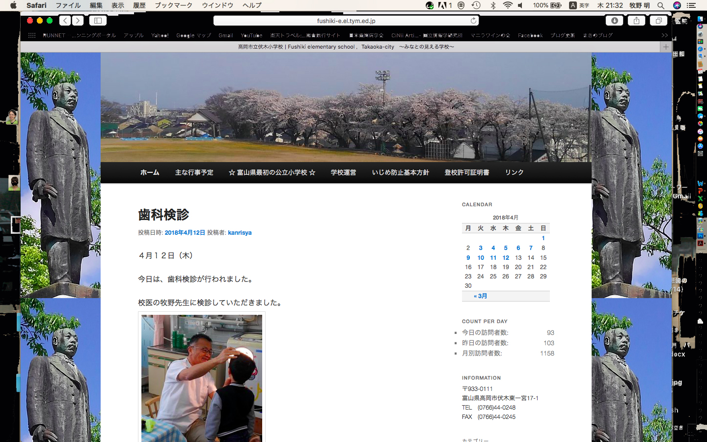Select calendar date 10
The height and width of the screenshot is (442, 707).
pyautogui.click(x=481, y=257)
